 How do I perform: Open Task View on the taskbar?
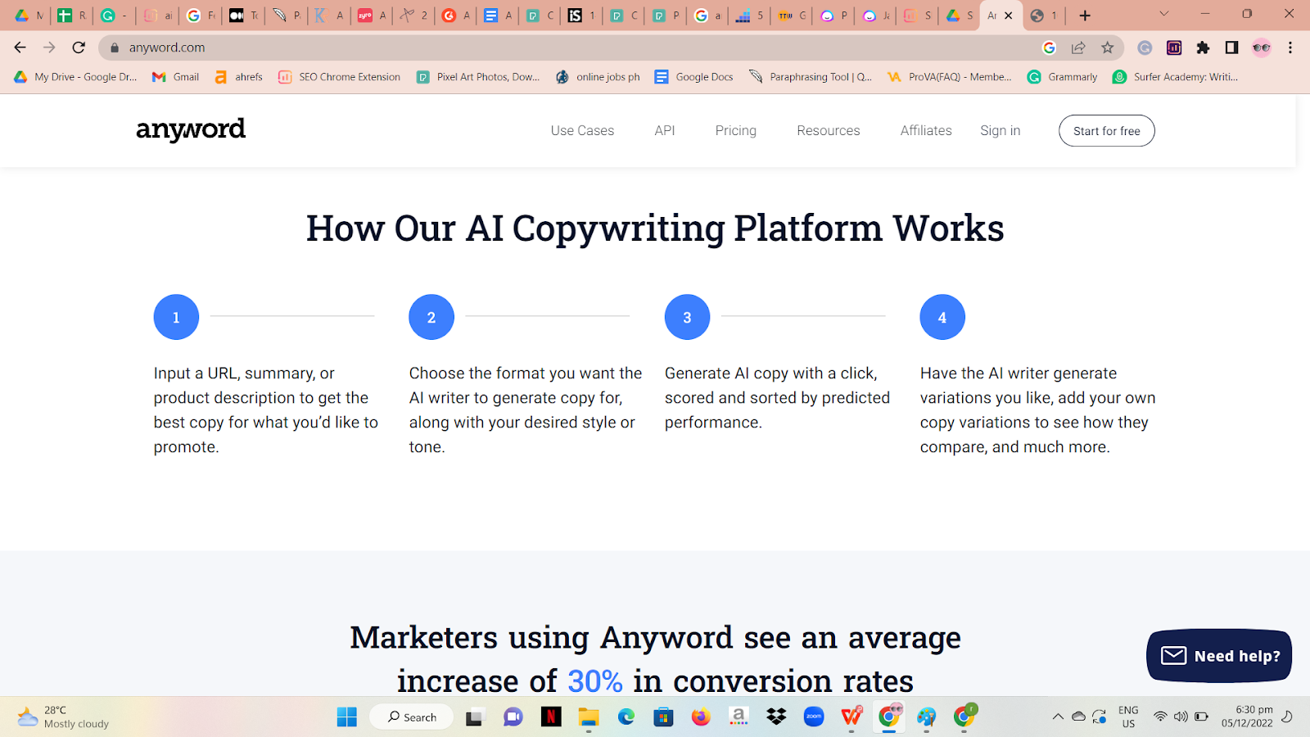click(x=475, y=717)
